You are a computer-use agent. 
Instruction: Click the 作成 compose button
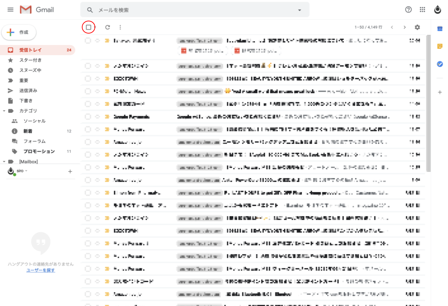[19, 32]
